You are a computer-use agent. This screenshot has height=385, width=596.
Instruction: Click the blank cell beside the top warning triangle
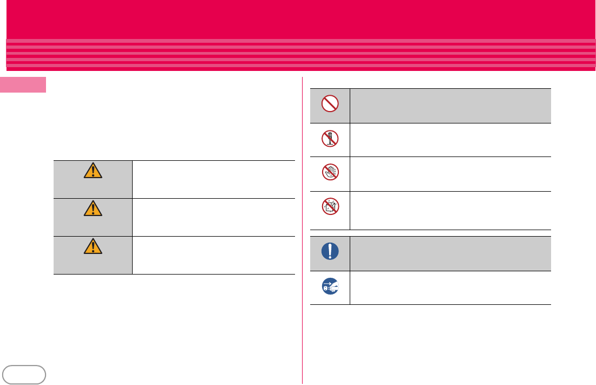214,179
